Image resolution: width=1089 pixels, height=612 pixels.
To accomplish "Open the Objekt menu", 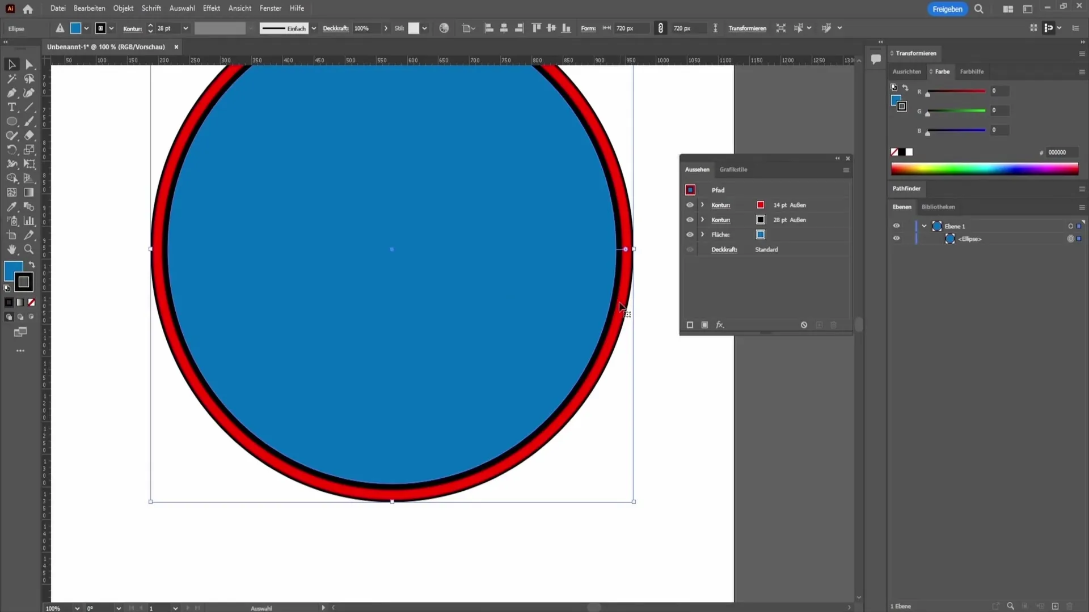I will point(123,8).
